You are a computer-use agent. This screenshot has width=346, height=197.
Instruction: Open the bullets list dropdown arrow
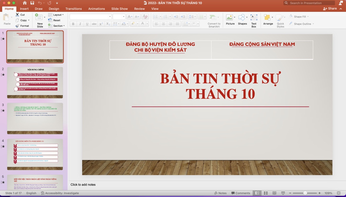coord(160,17)
